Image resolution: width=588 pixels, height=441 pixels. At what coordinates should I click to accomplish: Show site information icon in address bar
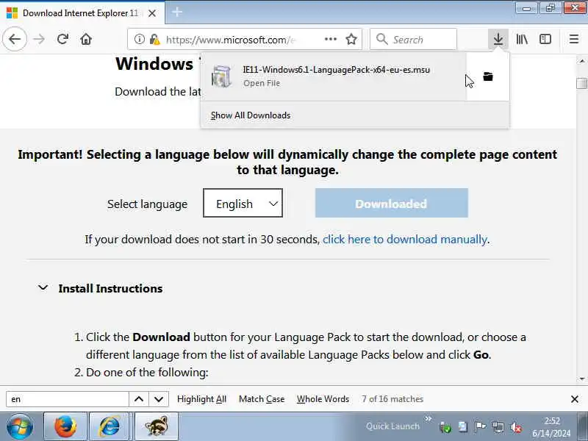click(139, 39)
